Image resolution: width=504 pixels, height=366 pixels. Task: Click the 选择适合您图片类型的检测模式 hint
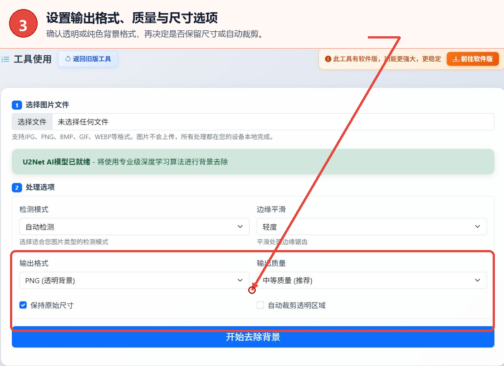tap(64, 242)
